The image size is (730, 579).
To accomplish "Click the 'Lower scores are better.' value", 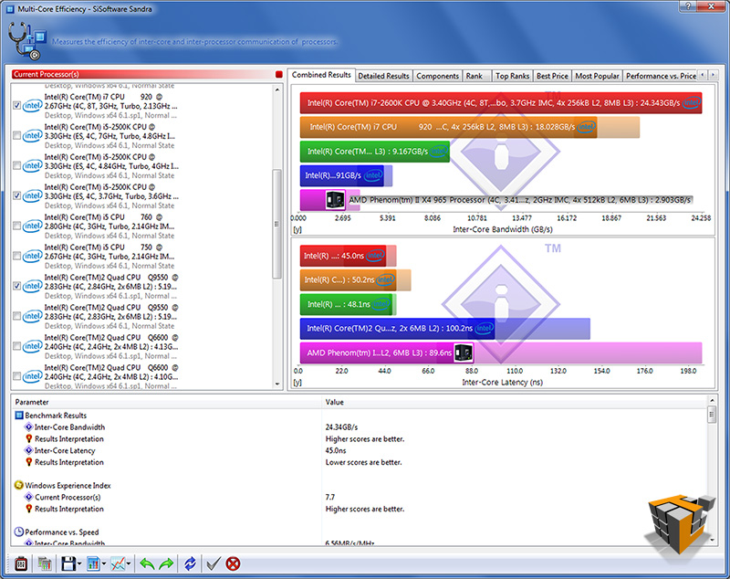I will click(x=363, y=462).
